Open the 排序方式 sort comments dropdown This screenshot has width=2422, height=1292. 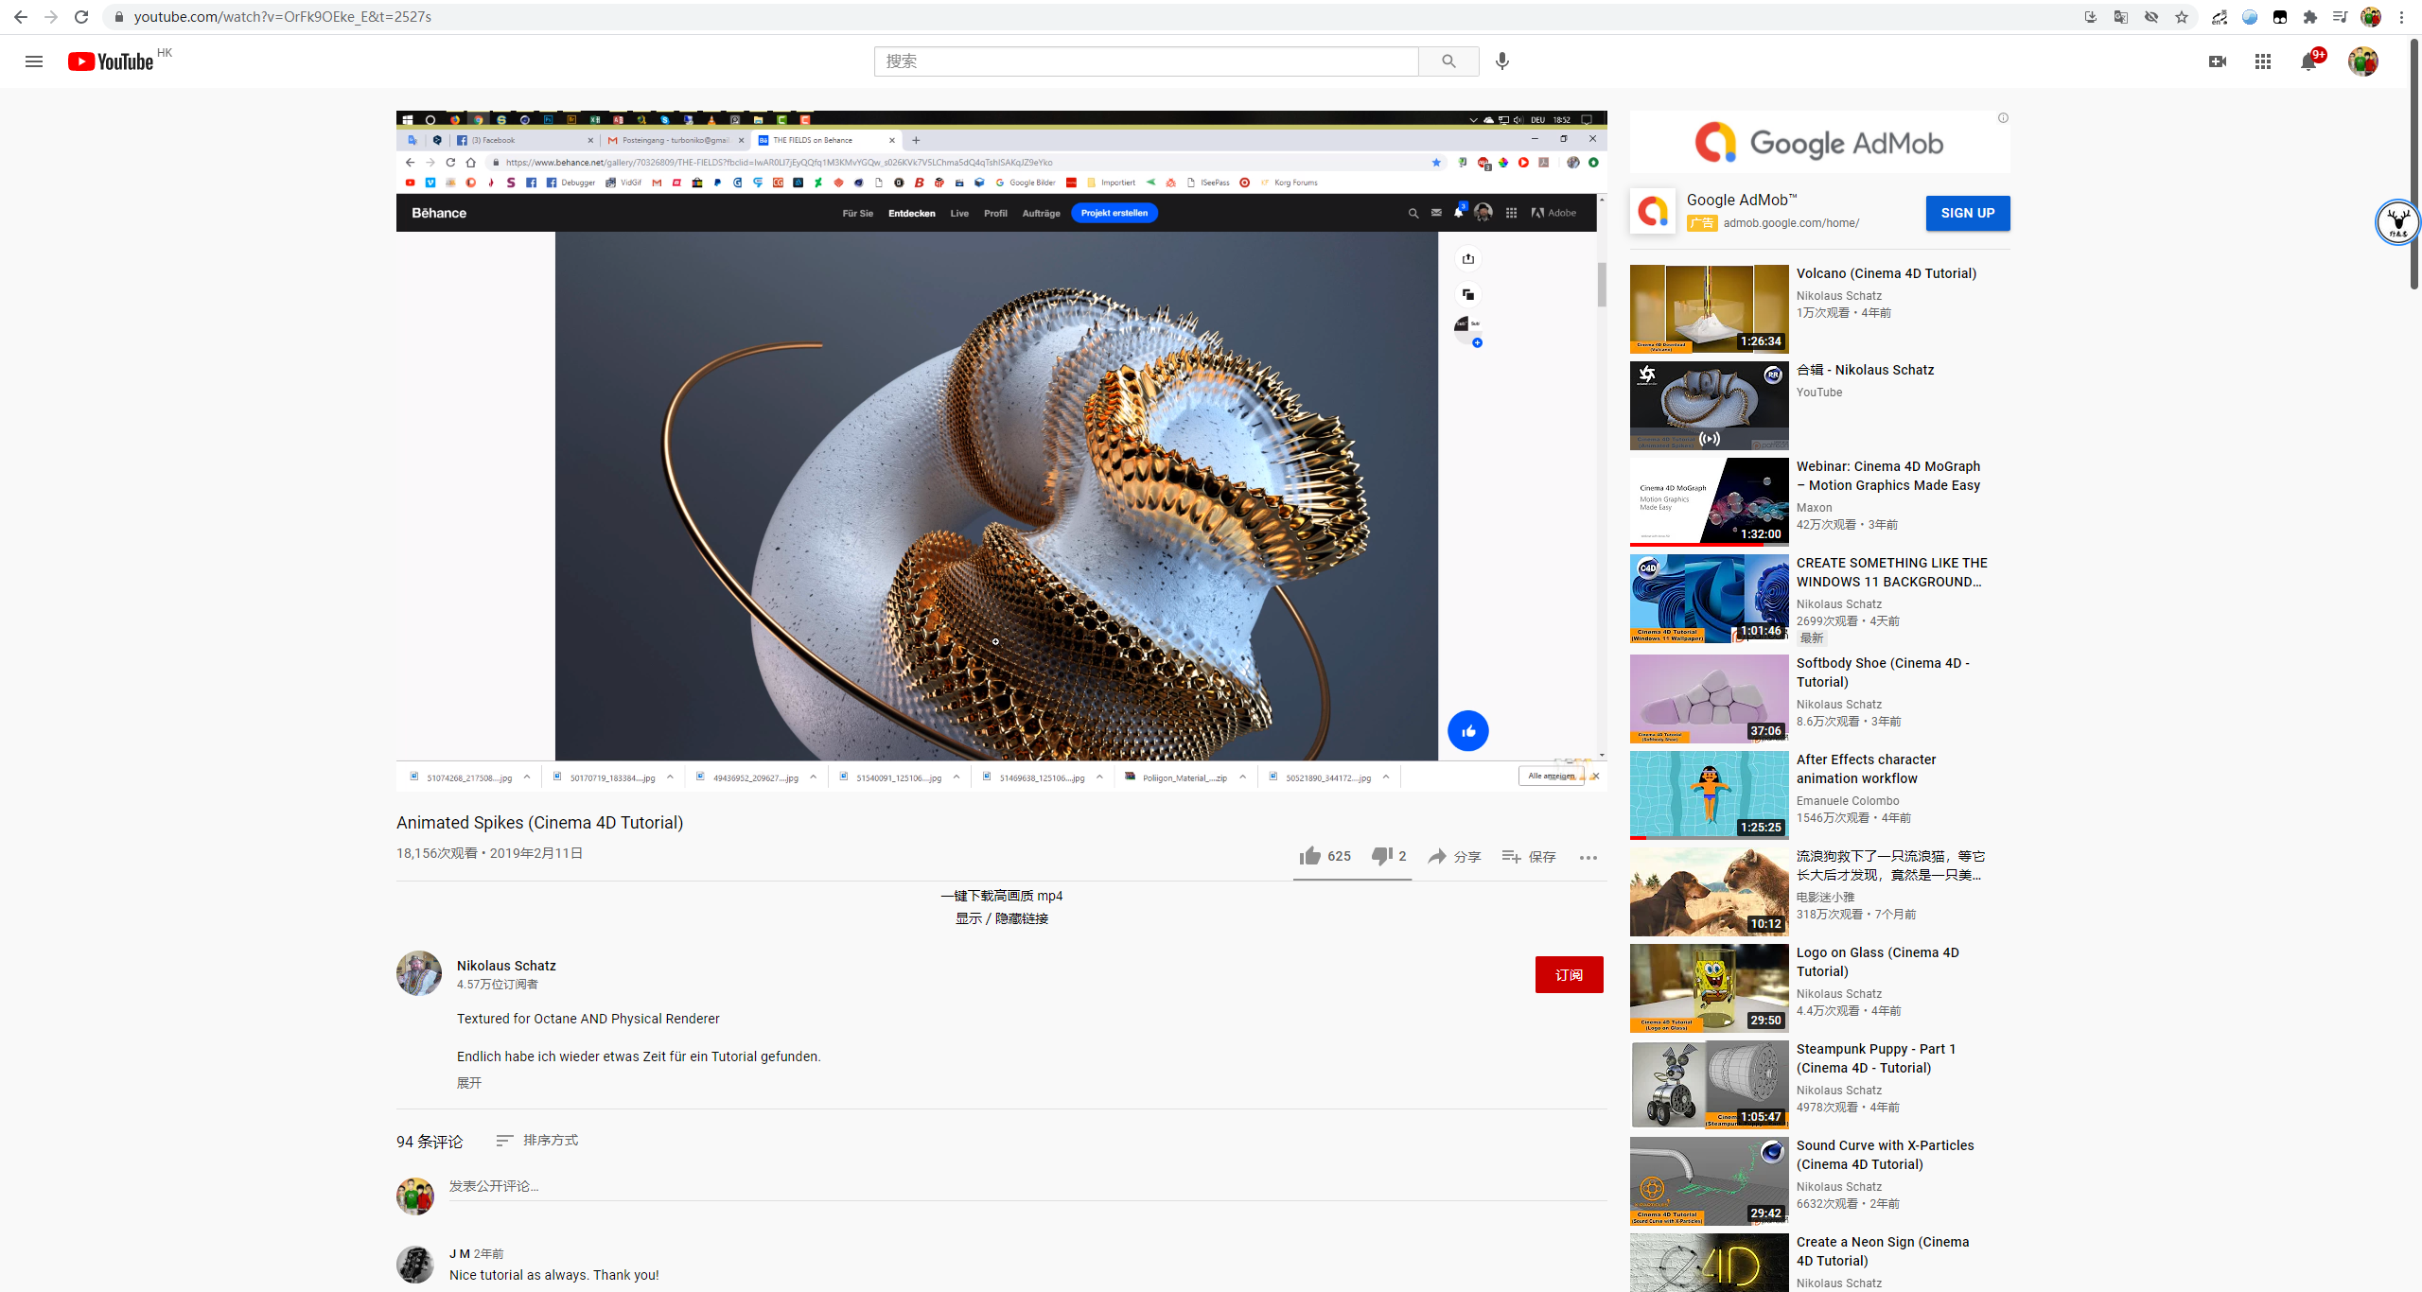point(537,1141)
